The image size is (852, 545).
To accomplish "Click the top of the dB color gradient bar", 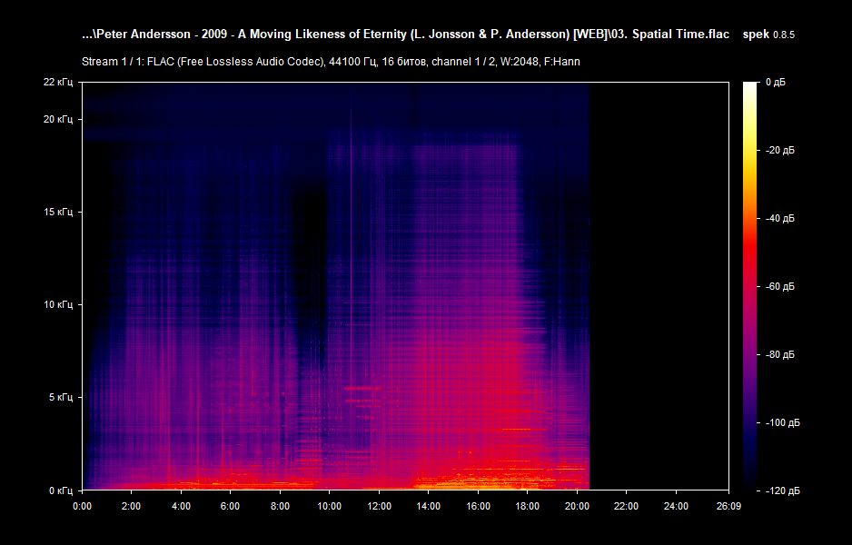I will [x=750, y=86].
